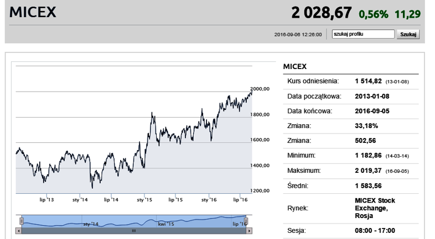Click the timestamp 2016-09-06 12:26:00
Screen dimensions: 435x239
pyautogui.click(x=298, y=35)
